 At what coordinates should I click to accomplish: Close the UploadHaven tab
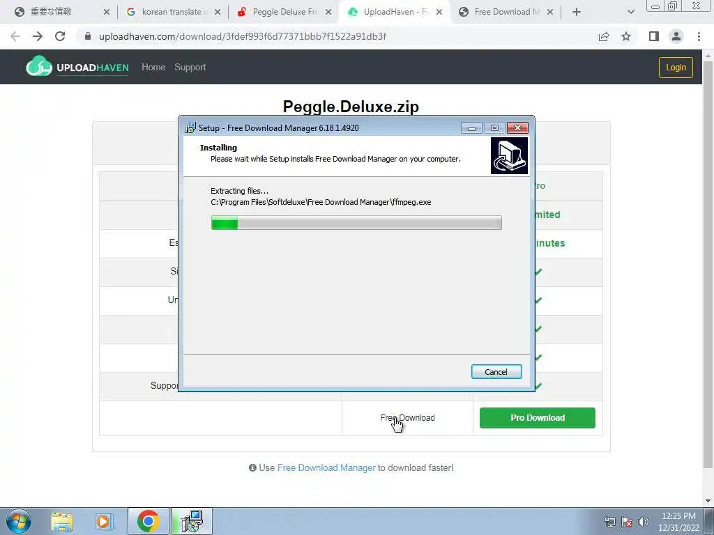[x=439, y=12]
